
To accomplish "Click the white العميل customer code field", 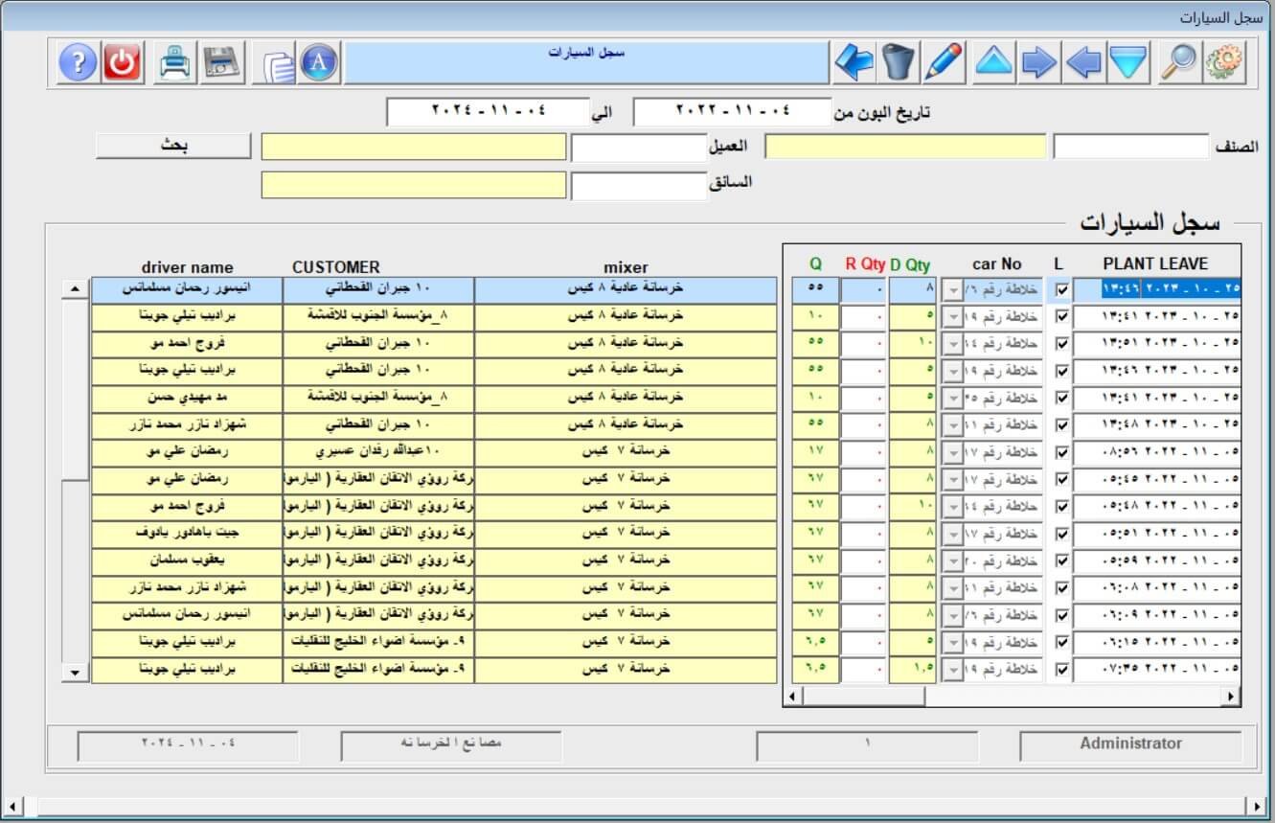I will coord(638,148).
